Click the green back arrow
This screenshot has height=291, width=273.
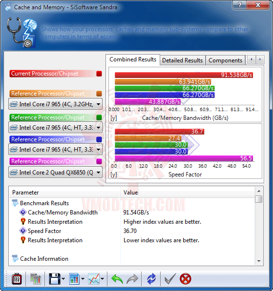click(117, 279)
